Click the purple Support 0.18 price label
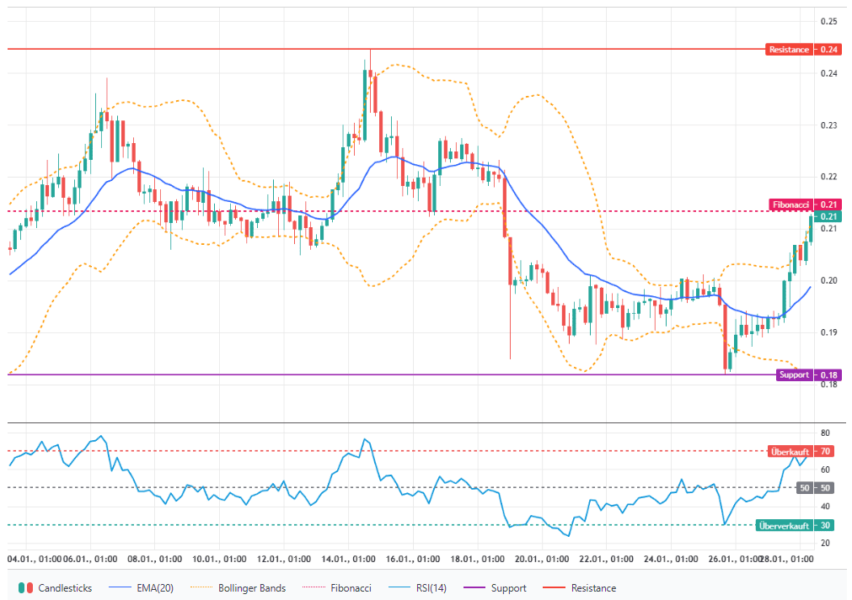Viewport: 852px width, 600px height. tap(808, 374)
